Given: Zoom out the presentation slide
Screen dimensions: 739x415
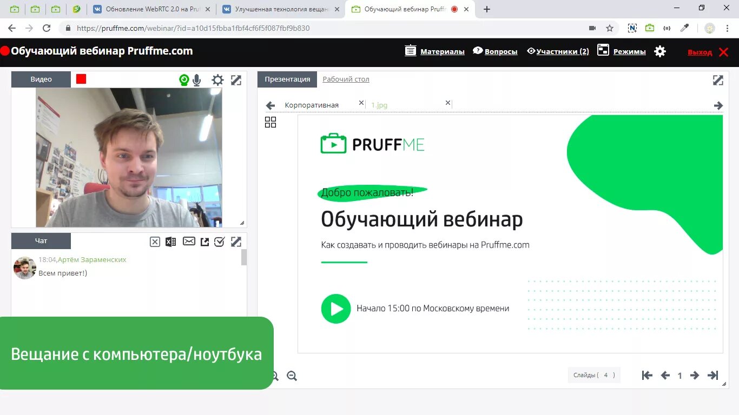Looking at the screenshot, I should [292, 376].
